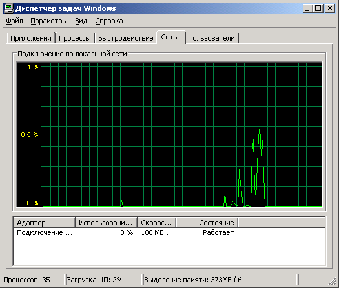Image resolution: width=339 pixels, height=288 pixels.
Task: Sort by the Использование column header
Action: [106, 223]
